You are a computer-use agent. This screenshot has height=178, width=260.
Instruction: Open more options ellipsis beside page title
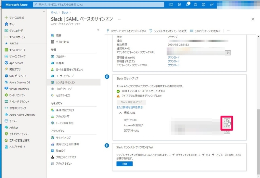click(x=119, y=19)
